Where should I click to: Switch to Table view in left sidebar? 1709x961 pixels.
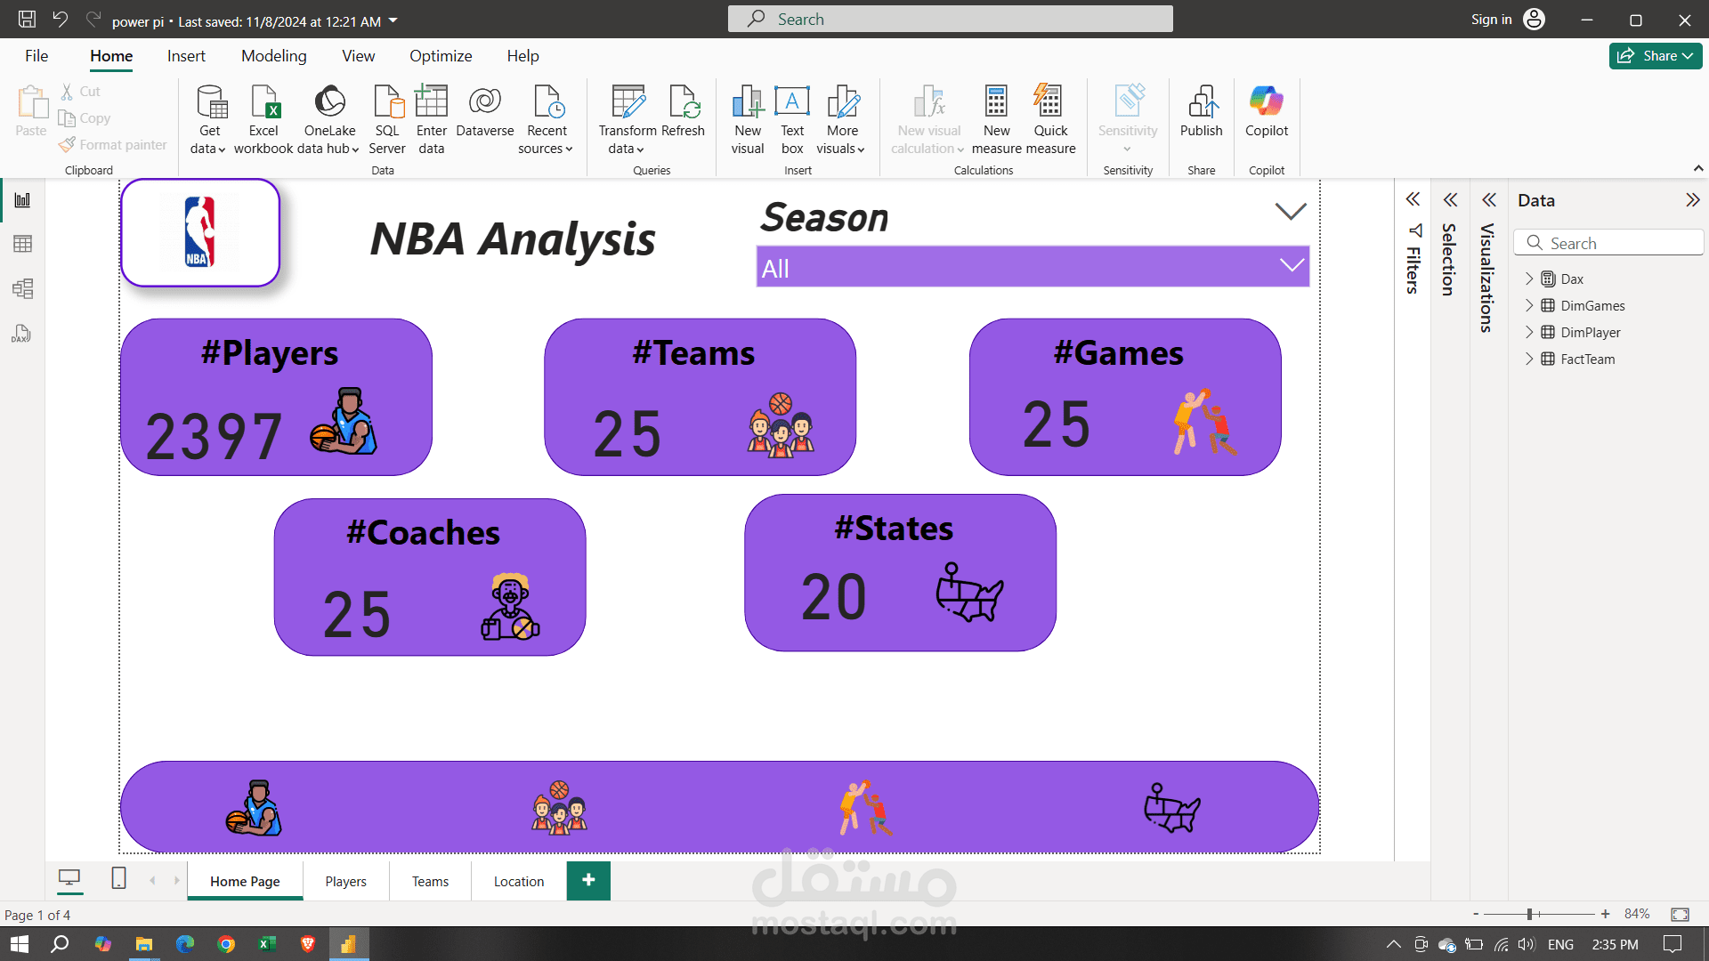coord(22,244)
